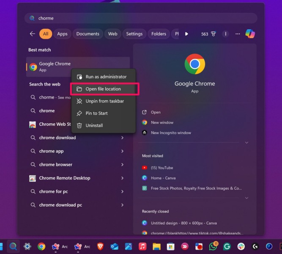The width and height of the screenshot is (282, 254).
Task: Choose Run as administrator
Action: pyautogui.click(x=104, y=77)
